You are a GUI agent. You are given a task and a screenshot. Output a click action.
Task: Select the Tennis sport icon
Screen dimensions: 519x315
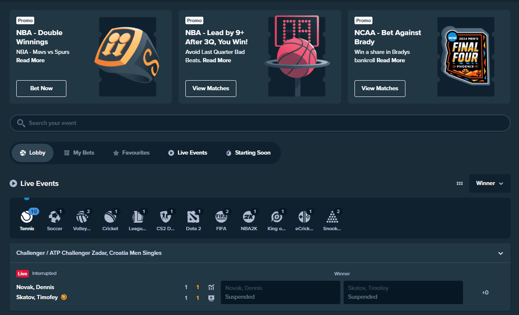(27, 217)
